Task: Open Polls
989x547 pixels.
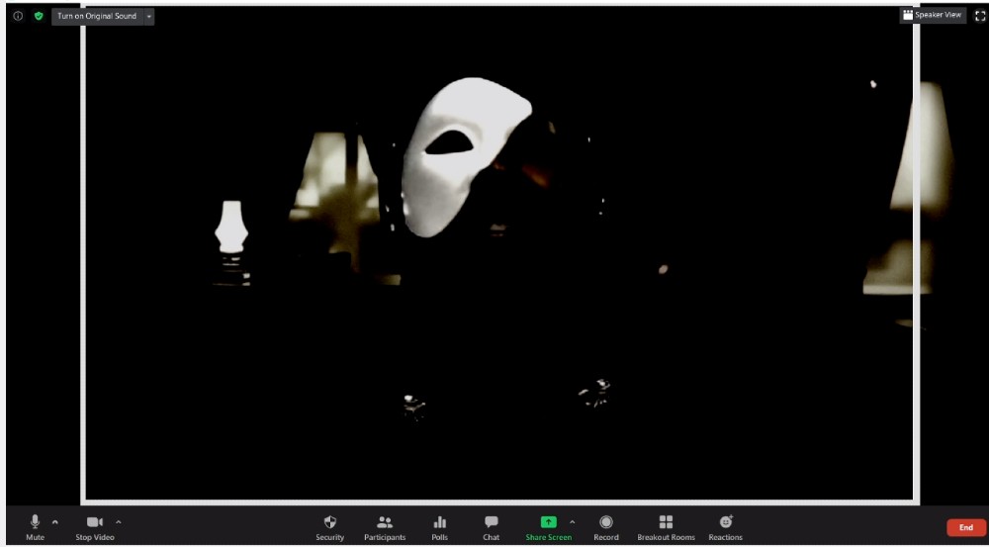Action: [440, 528]
